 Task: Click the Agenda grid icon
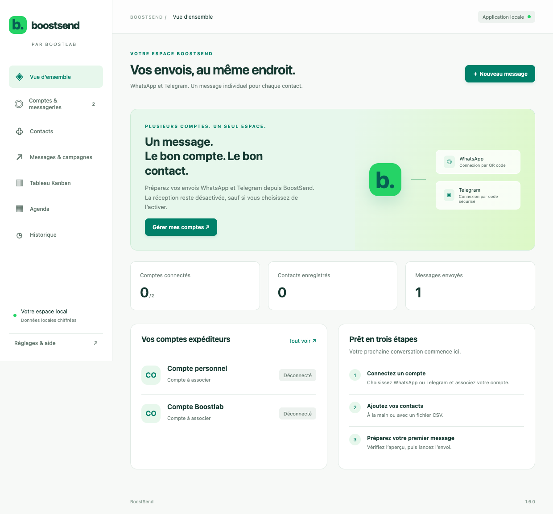[20, 209]
